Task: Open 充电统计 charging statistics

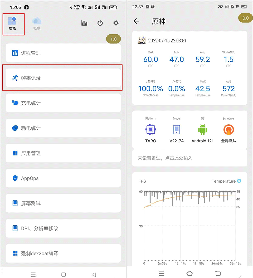Action: [x=63, y=103]
